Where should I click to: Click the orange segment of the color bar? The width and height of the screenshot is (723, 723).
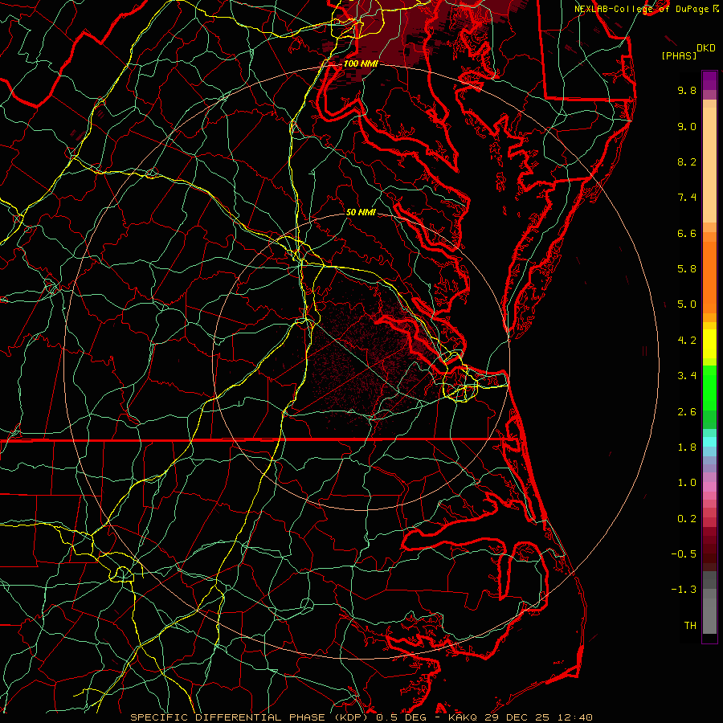(709, 278)
